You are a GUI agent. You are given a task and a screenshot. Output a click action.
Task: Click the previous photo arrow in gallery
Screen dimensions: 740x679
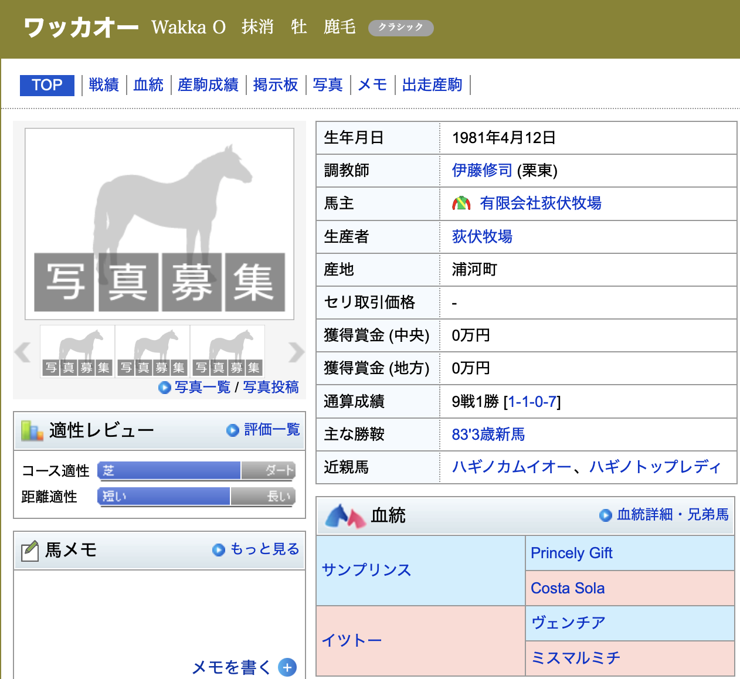pos(23,352)
